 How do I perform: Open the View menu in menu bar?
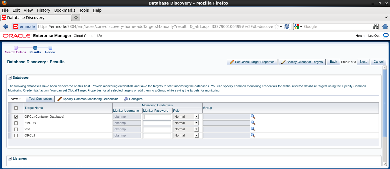tap(28, 10)
